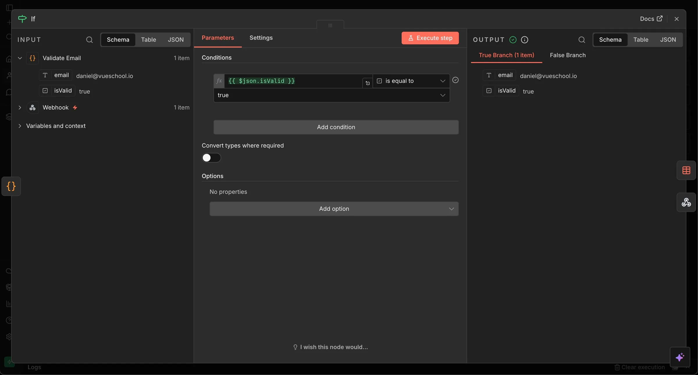Open the output info icon
698x375 pixels.
point(524,40)
